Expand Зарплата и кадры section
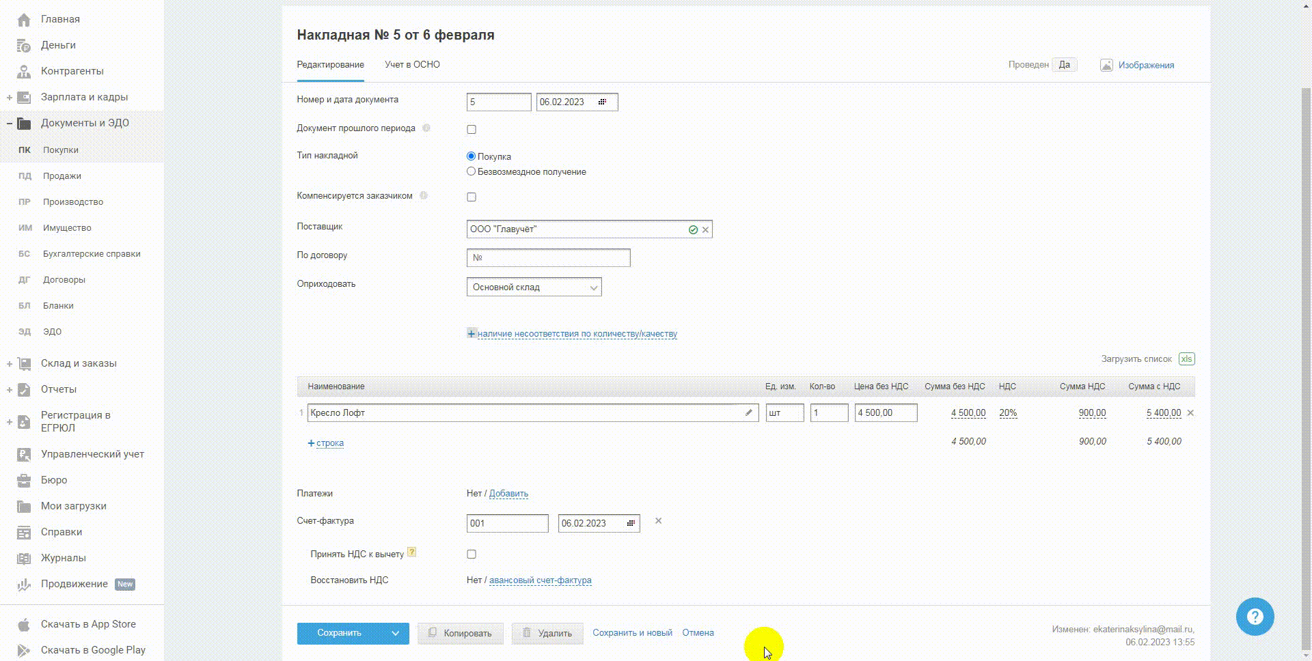This screenshot has width=1312, height=661. [10, 98]
